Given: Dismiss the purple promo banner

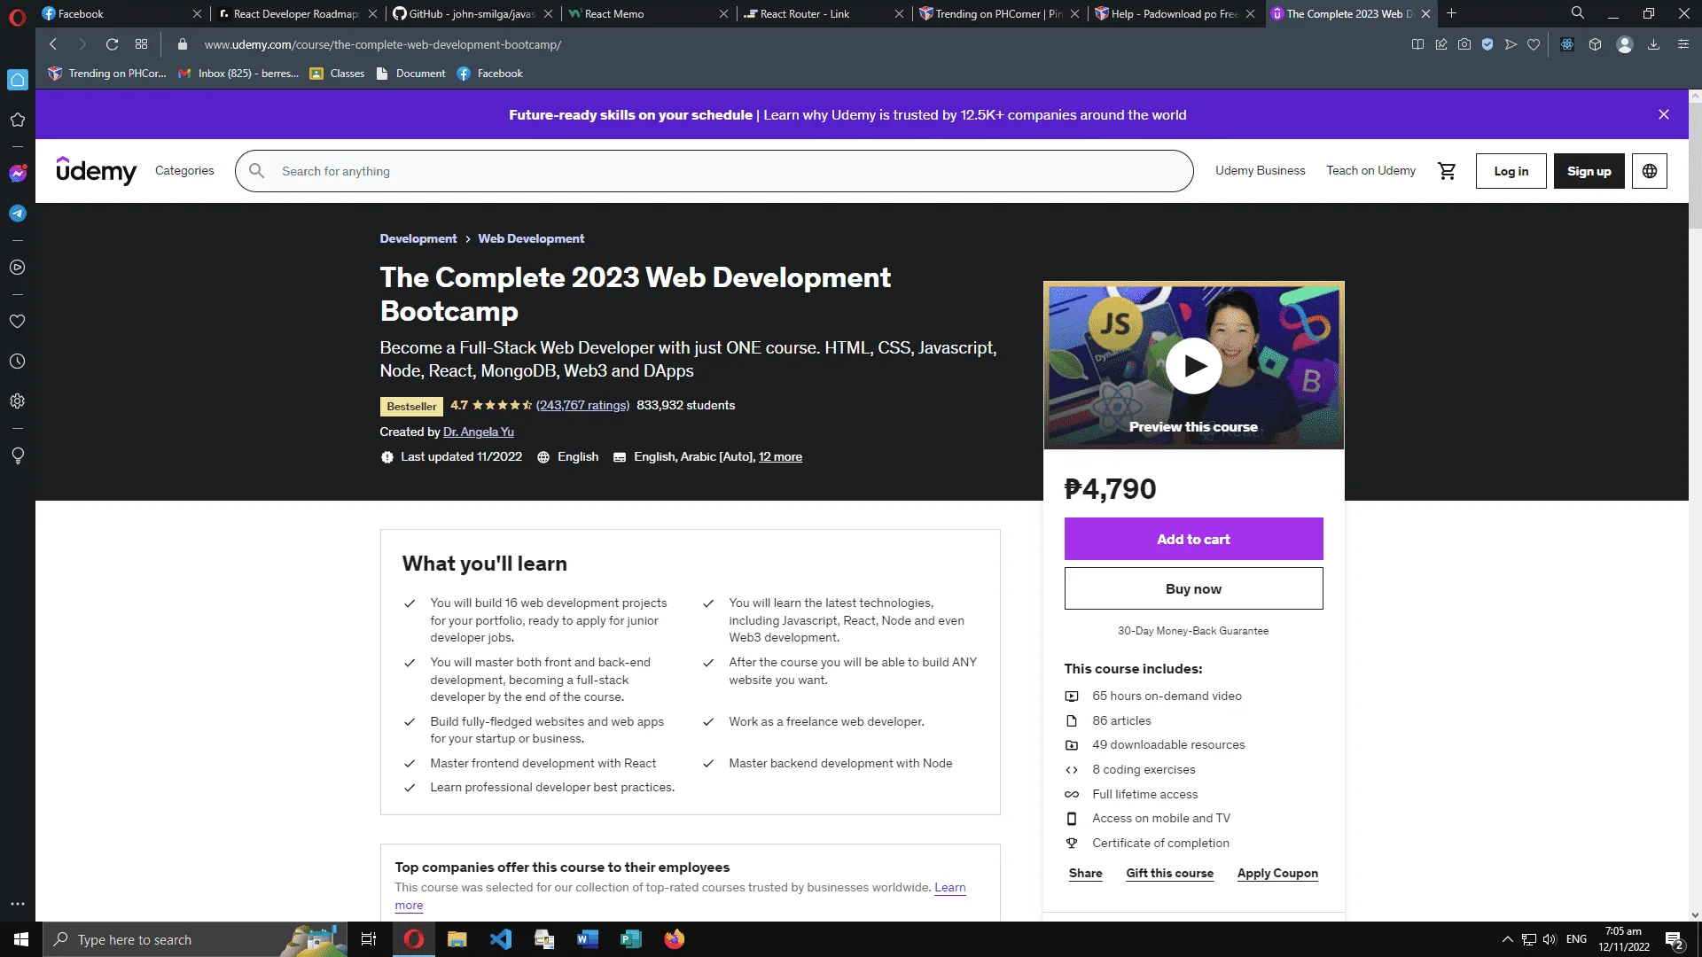Looking at the screenshot, I should 1664,114.
